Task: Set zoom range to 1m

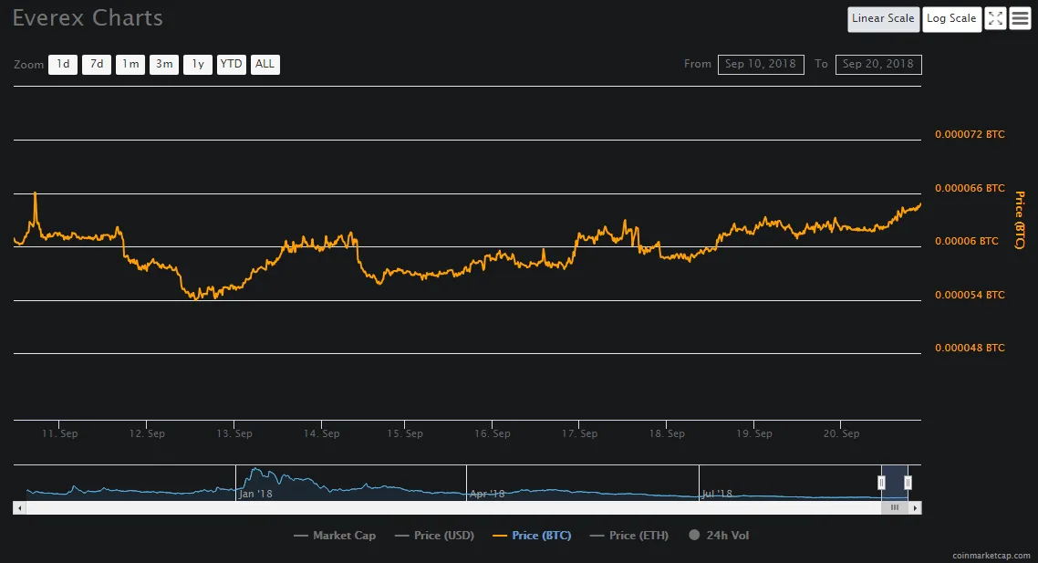Action: 130,64
